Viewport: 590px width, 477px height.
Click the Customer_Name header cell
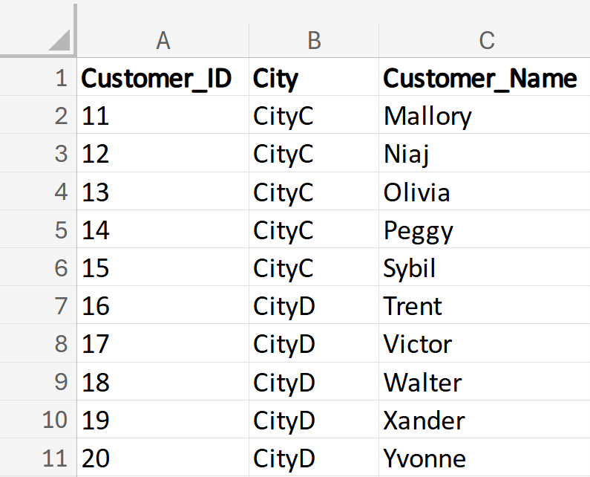(x=480, y=78)
